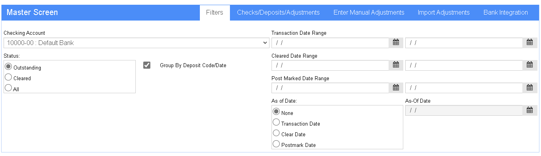Open the As-Of Date calendar picker
541x156 pixels.
pos(530,110)
